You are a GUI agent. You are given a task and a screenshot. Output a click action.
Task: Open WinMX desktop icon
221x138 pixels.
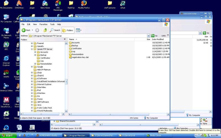click(6, 73)
